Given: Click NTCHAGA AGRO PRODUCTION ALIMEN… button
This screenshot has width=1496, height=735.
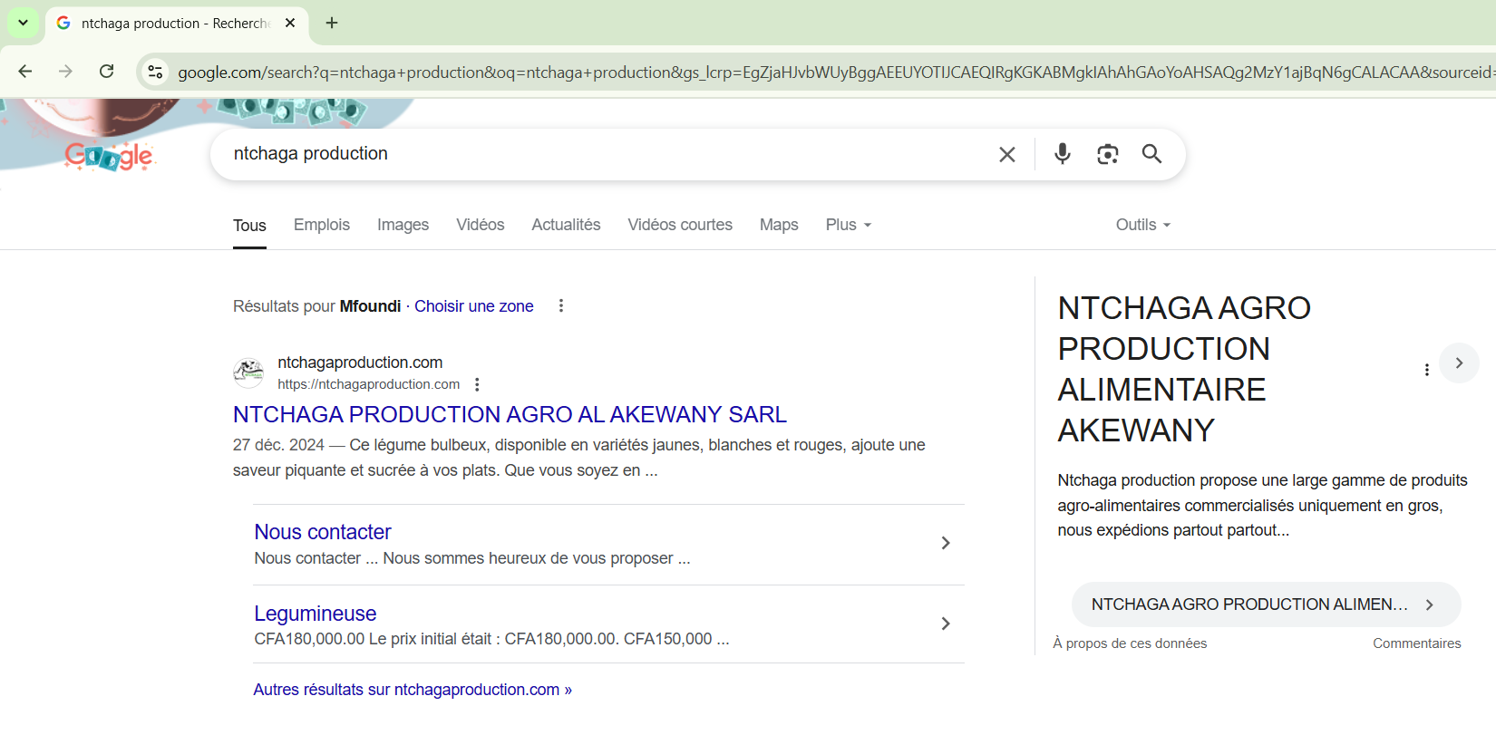Looking at the screenshot, I should point(1266,604).
